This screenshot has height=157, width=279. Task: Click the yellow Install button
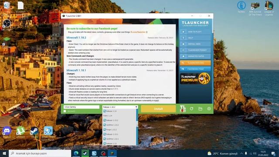tap(158, 109)
